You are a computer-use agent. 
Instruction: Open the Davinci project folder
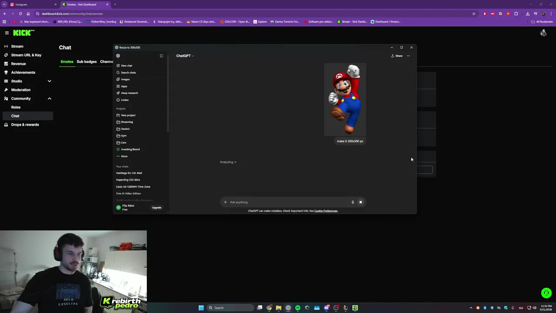click(x=123, y=129)
